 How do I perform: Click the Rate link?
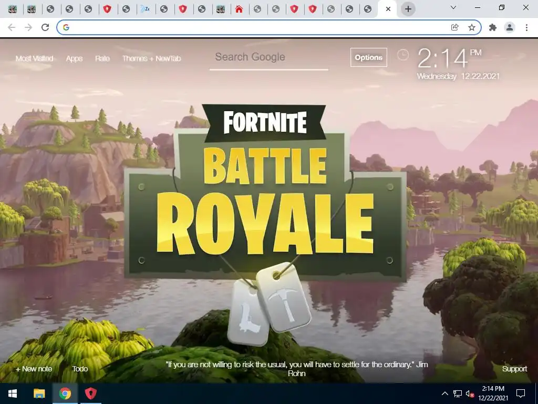click(102, 58)
